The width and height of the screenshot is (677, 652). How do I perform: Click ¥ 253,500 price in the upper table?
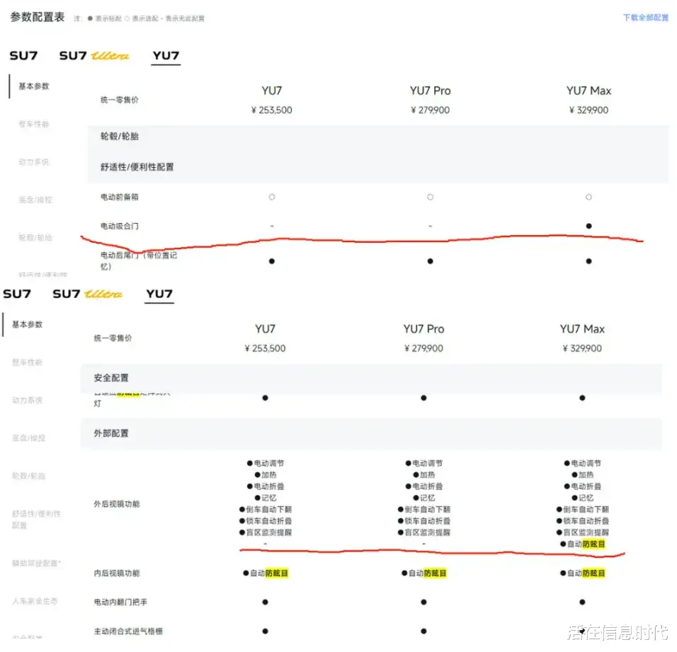[x=271, y=110]
